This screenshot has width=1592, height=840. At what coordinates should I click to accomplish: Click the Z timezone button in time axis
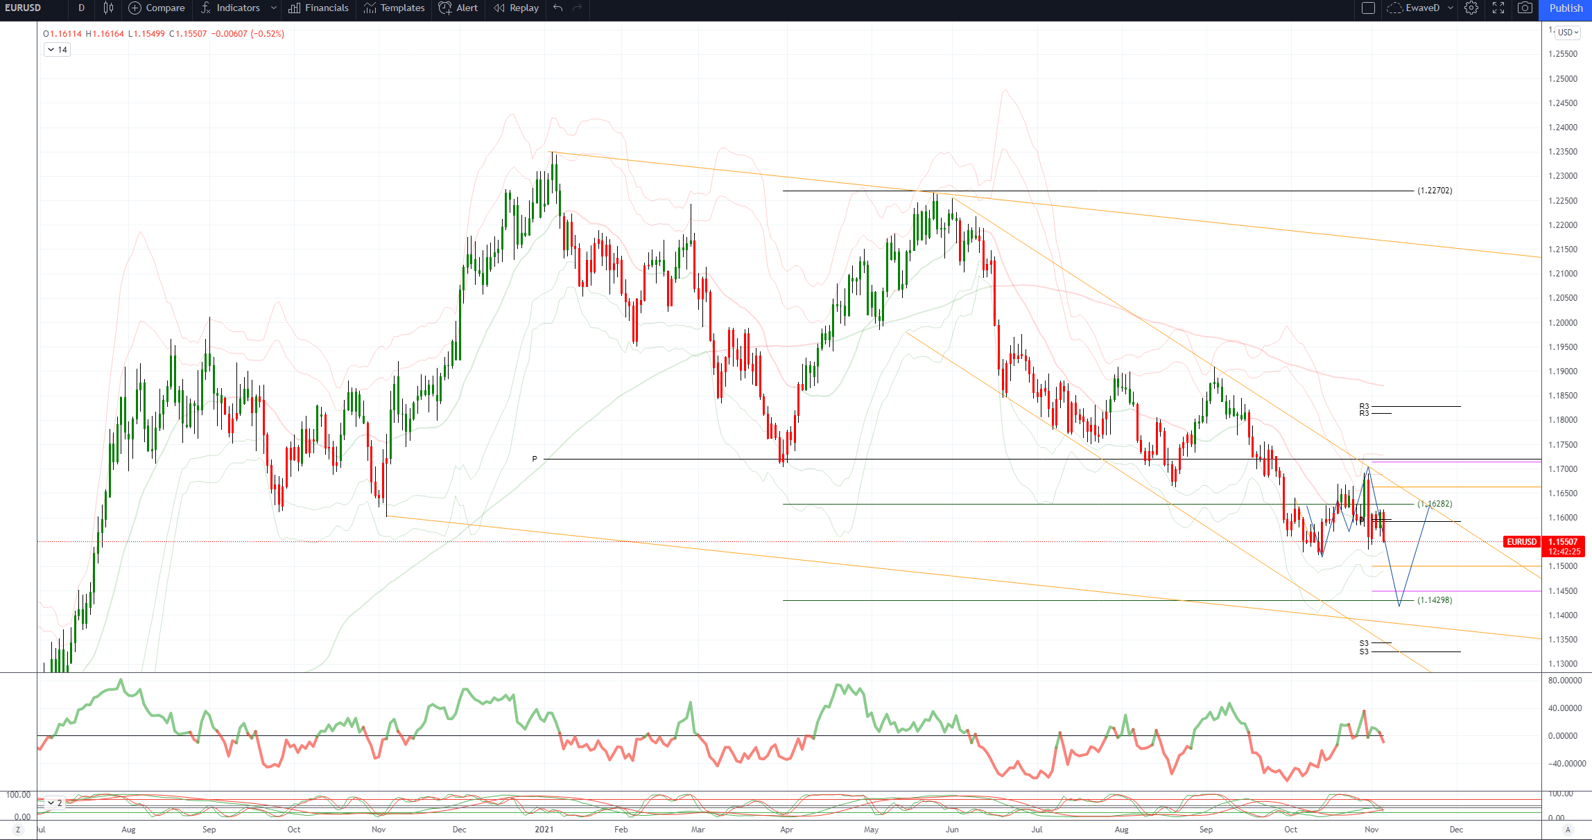point(18,830)
